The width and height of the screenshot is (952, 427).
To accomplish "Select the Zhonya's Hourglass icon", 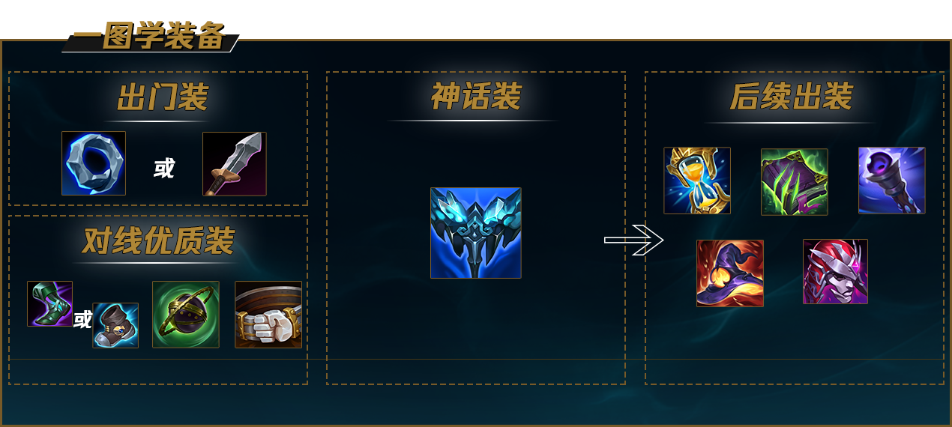I will [x=697, y=181].
